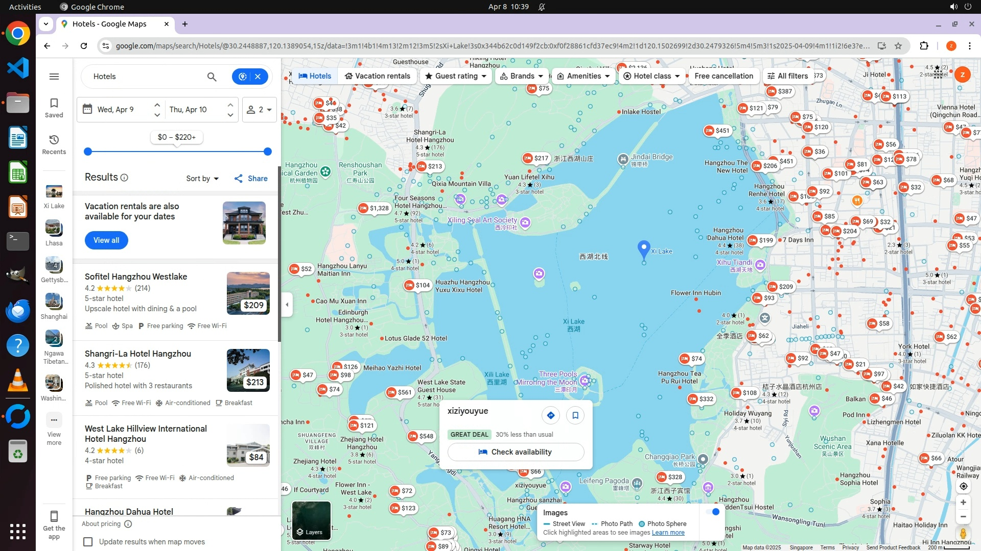Show your location on the map
This screenshot has width=981, height=551.
point(963,486)
